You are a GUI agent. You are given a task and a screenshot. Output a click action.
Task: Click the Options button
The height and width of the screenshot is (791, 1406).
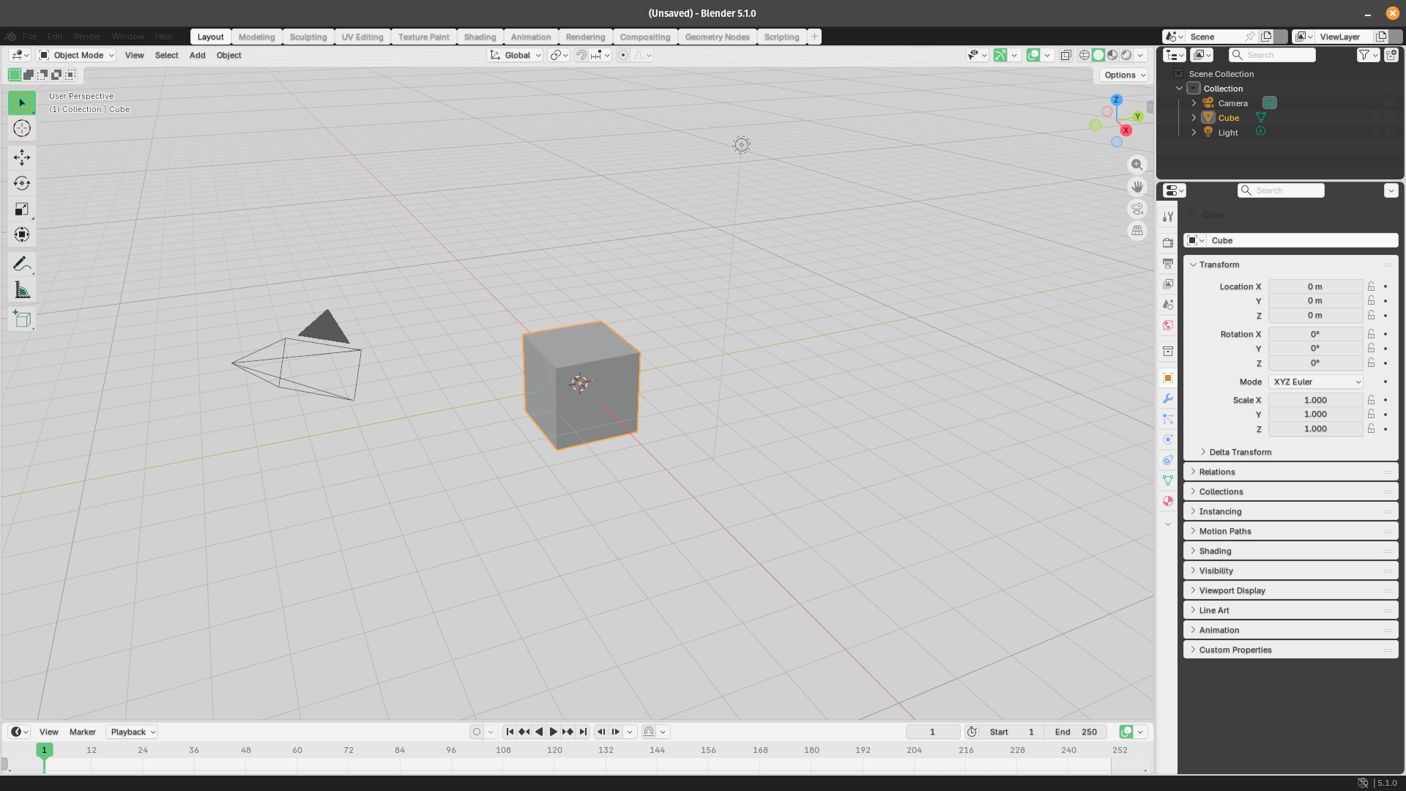[1124, 75]
